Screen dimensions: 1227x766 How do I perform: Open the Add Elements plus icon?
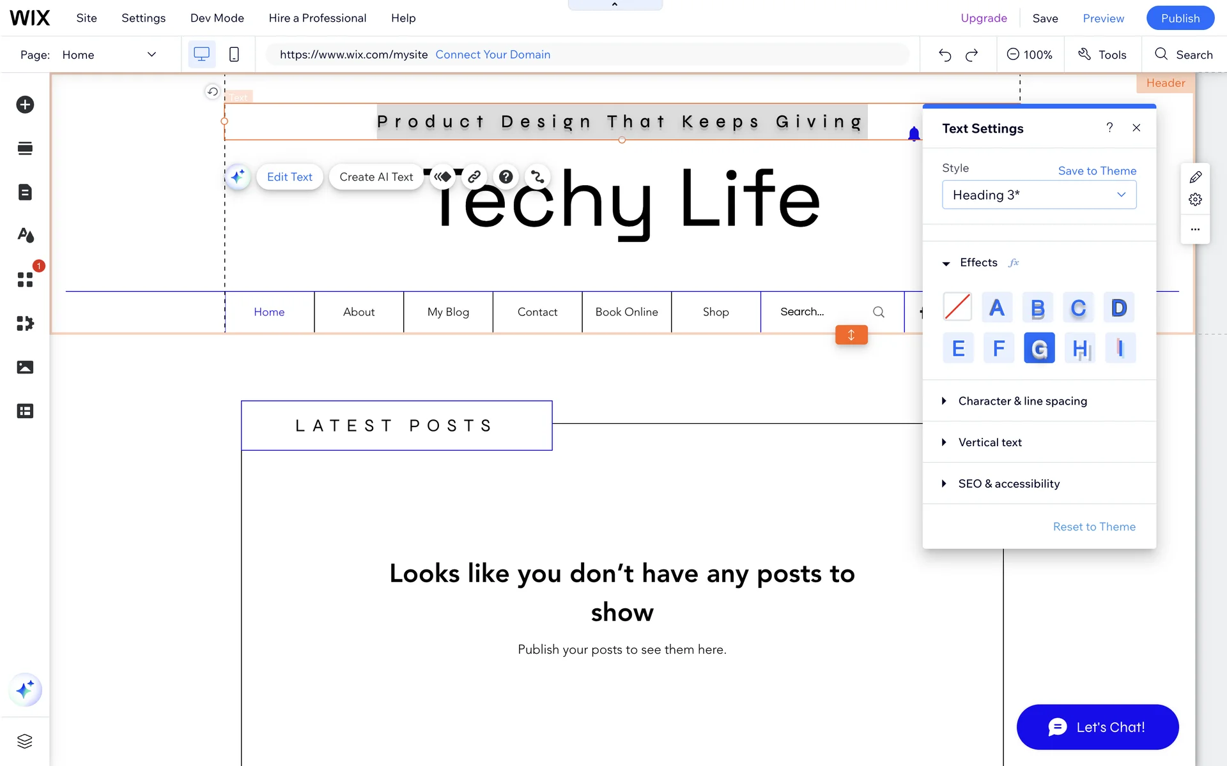[x=25, y=105]
